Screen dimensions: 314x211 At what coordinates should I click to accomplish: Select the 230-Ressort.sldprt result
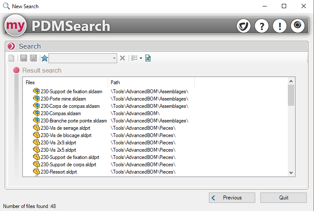click(x=59, y=172)
